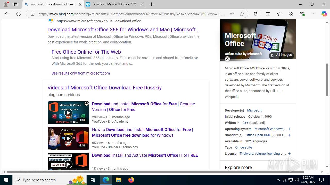Show hidden system tray icons
The height and width of the screenshot is (185, 330).
[278, 180]
